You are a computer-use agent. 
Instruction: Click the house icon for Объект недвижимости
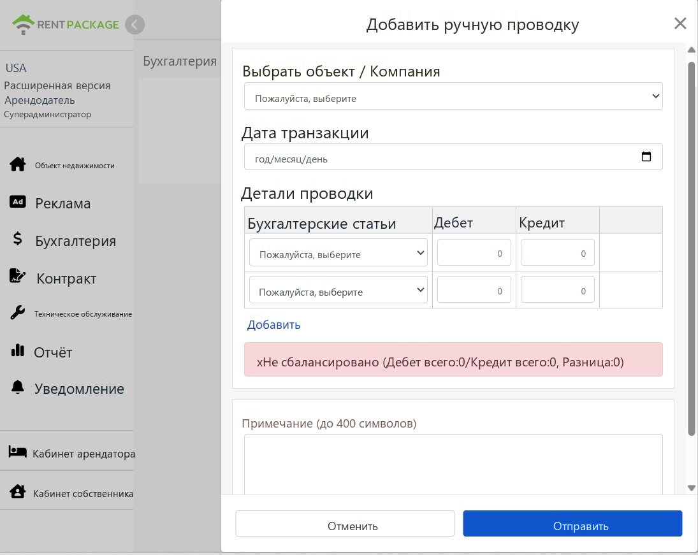point(18,164)
